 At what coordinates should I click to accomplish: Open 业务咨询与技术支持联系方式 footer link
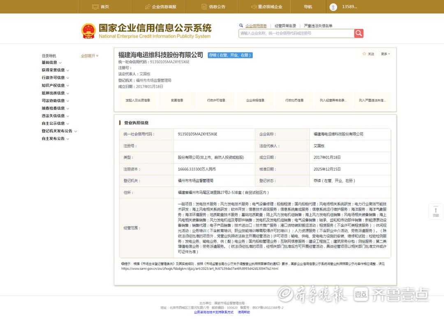214,312
